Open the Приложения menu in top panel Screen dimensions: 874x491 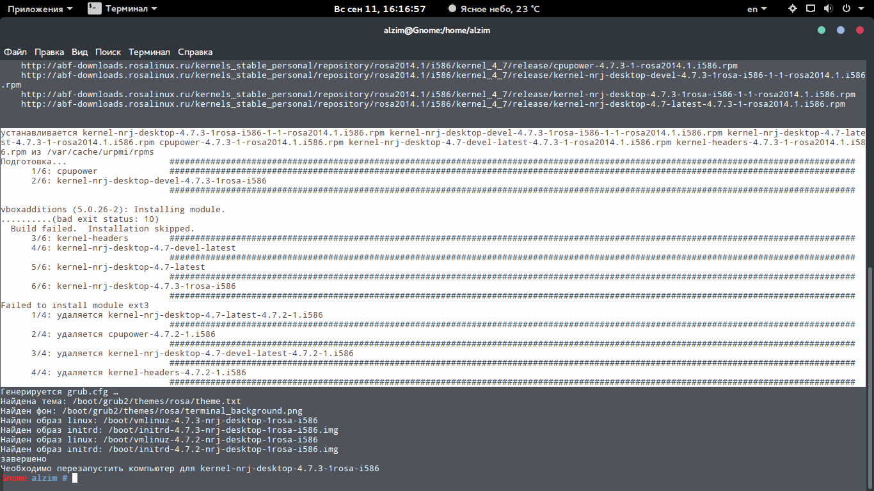pos(39,9)
